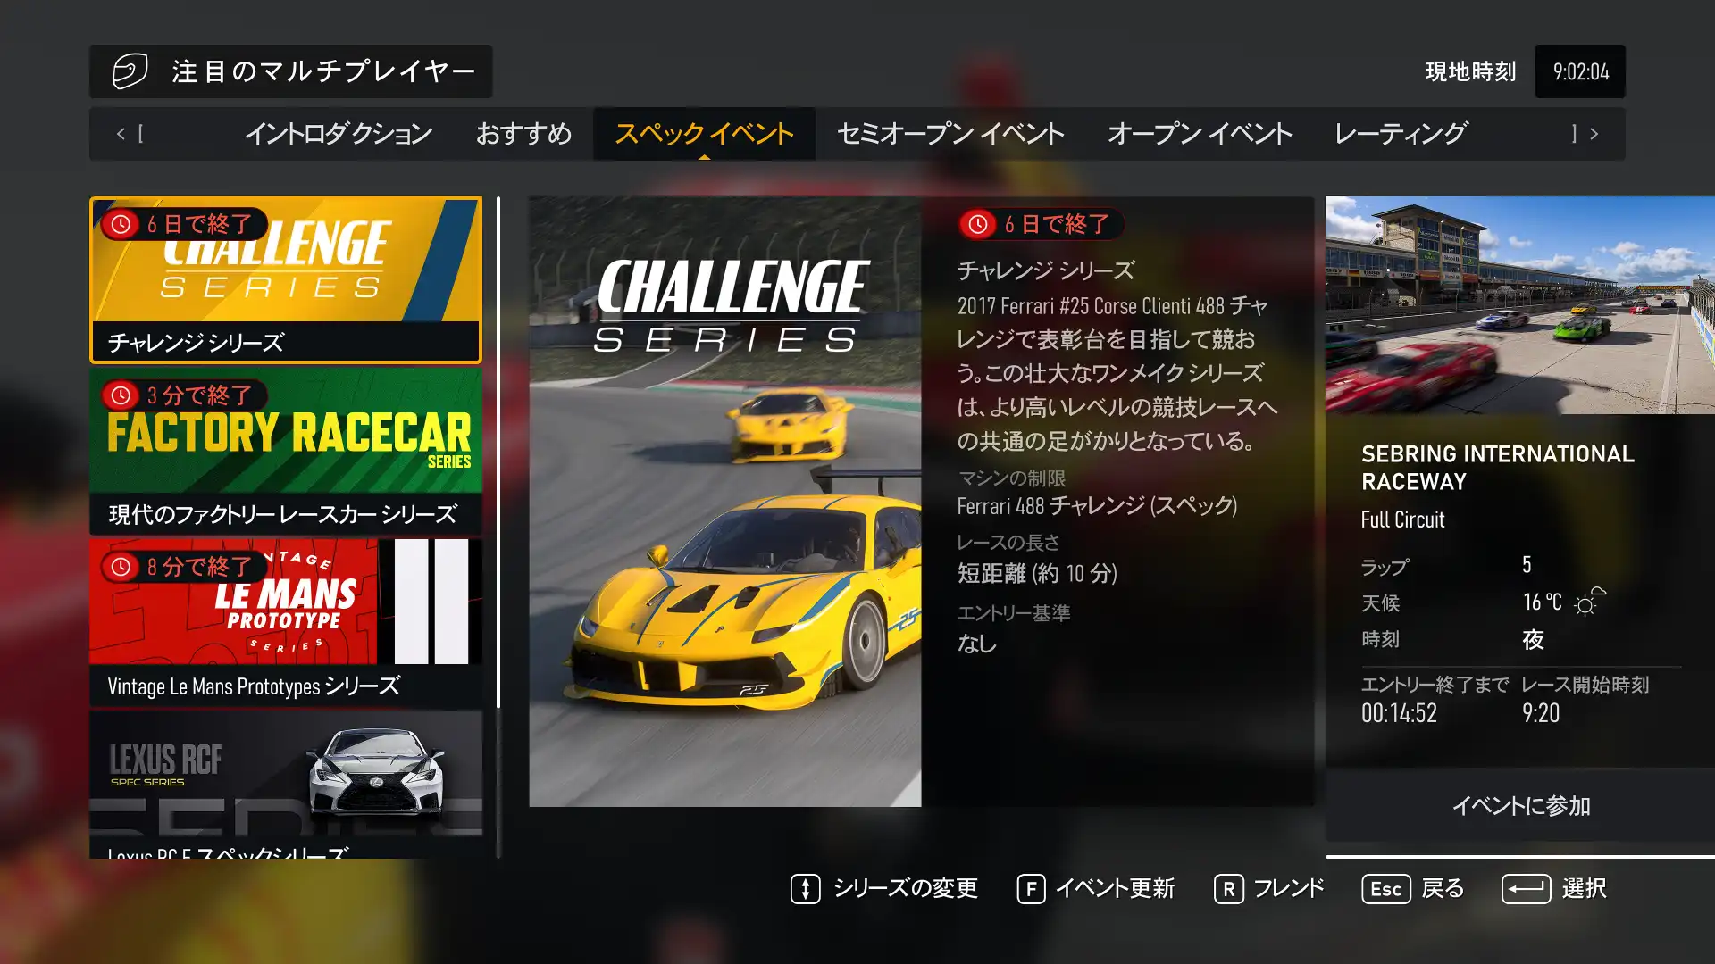Viewport: 1715px width, 964px height.
Task: Go to next tab with right arrow
Action: coord(1594,134)
